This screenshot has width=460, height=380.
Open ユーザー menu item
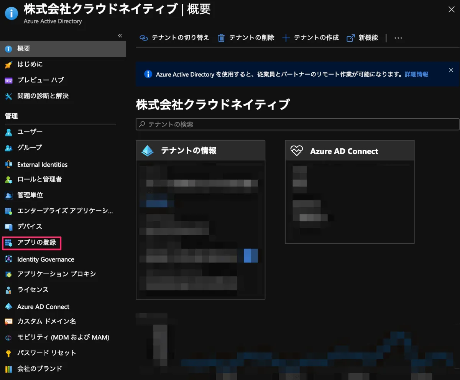[30, 132]
